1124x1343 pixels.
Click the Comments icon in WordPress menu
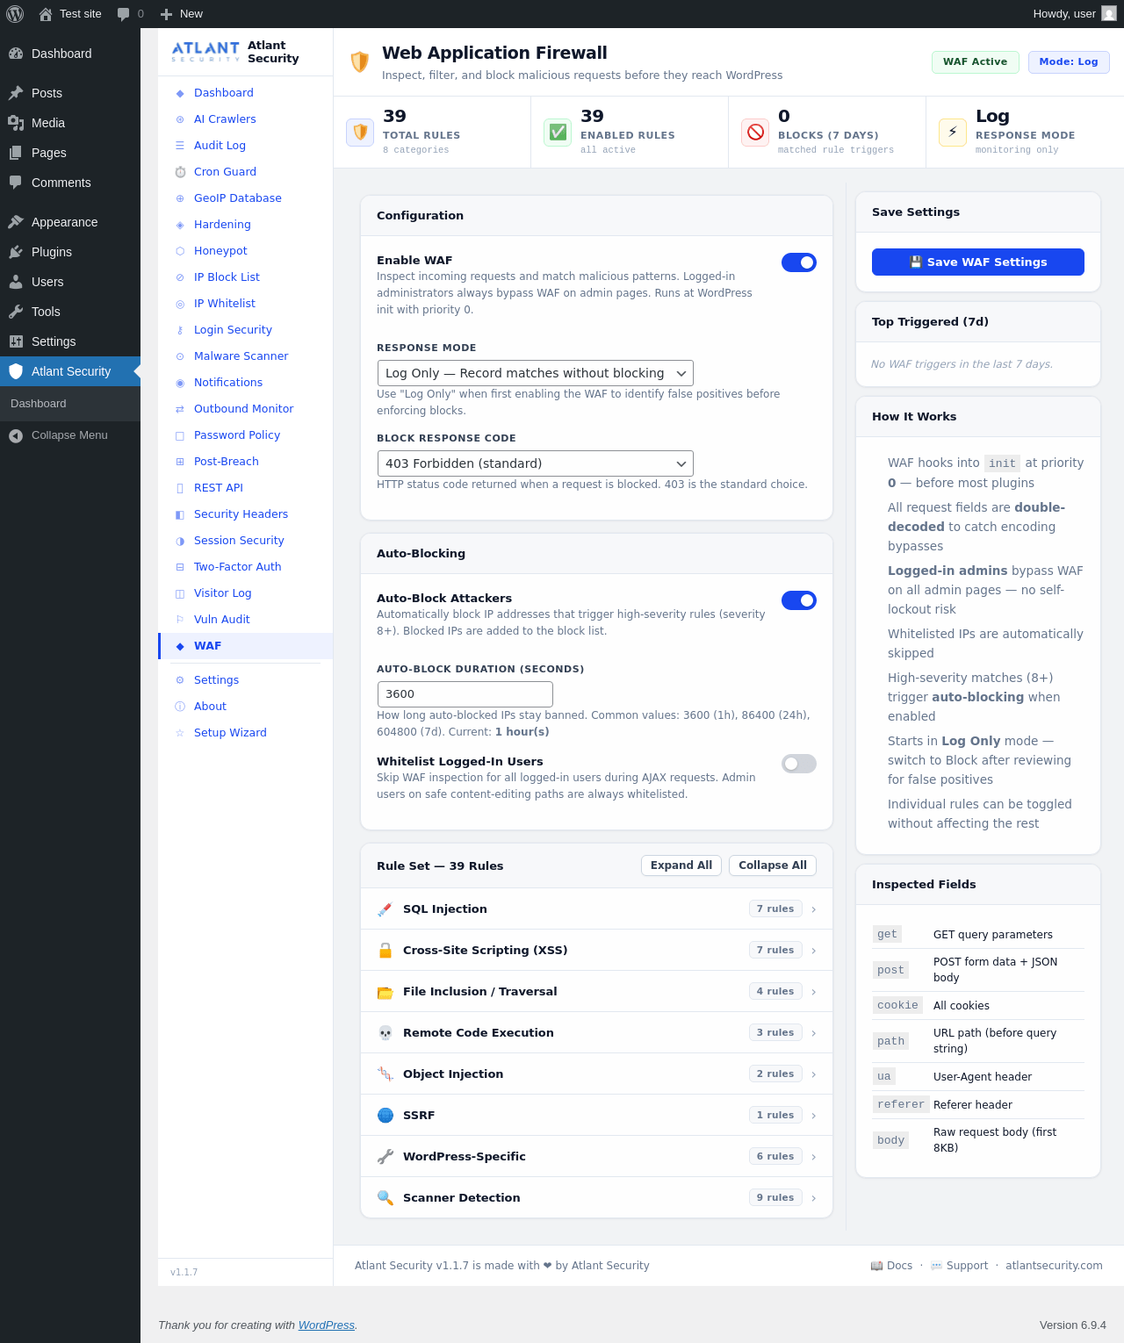tap(16, 183)
